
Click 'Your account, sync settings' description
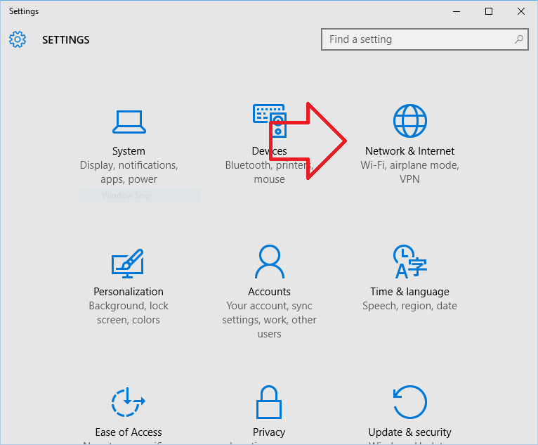pyautogui.click(x=269, y=320)
